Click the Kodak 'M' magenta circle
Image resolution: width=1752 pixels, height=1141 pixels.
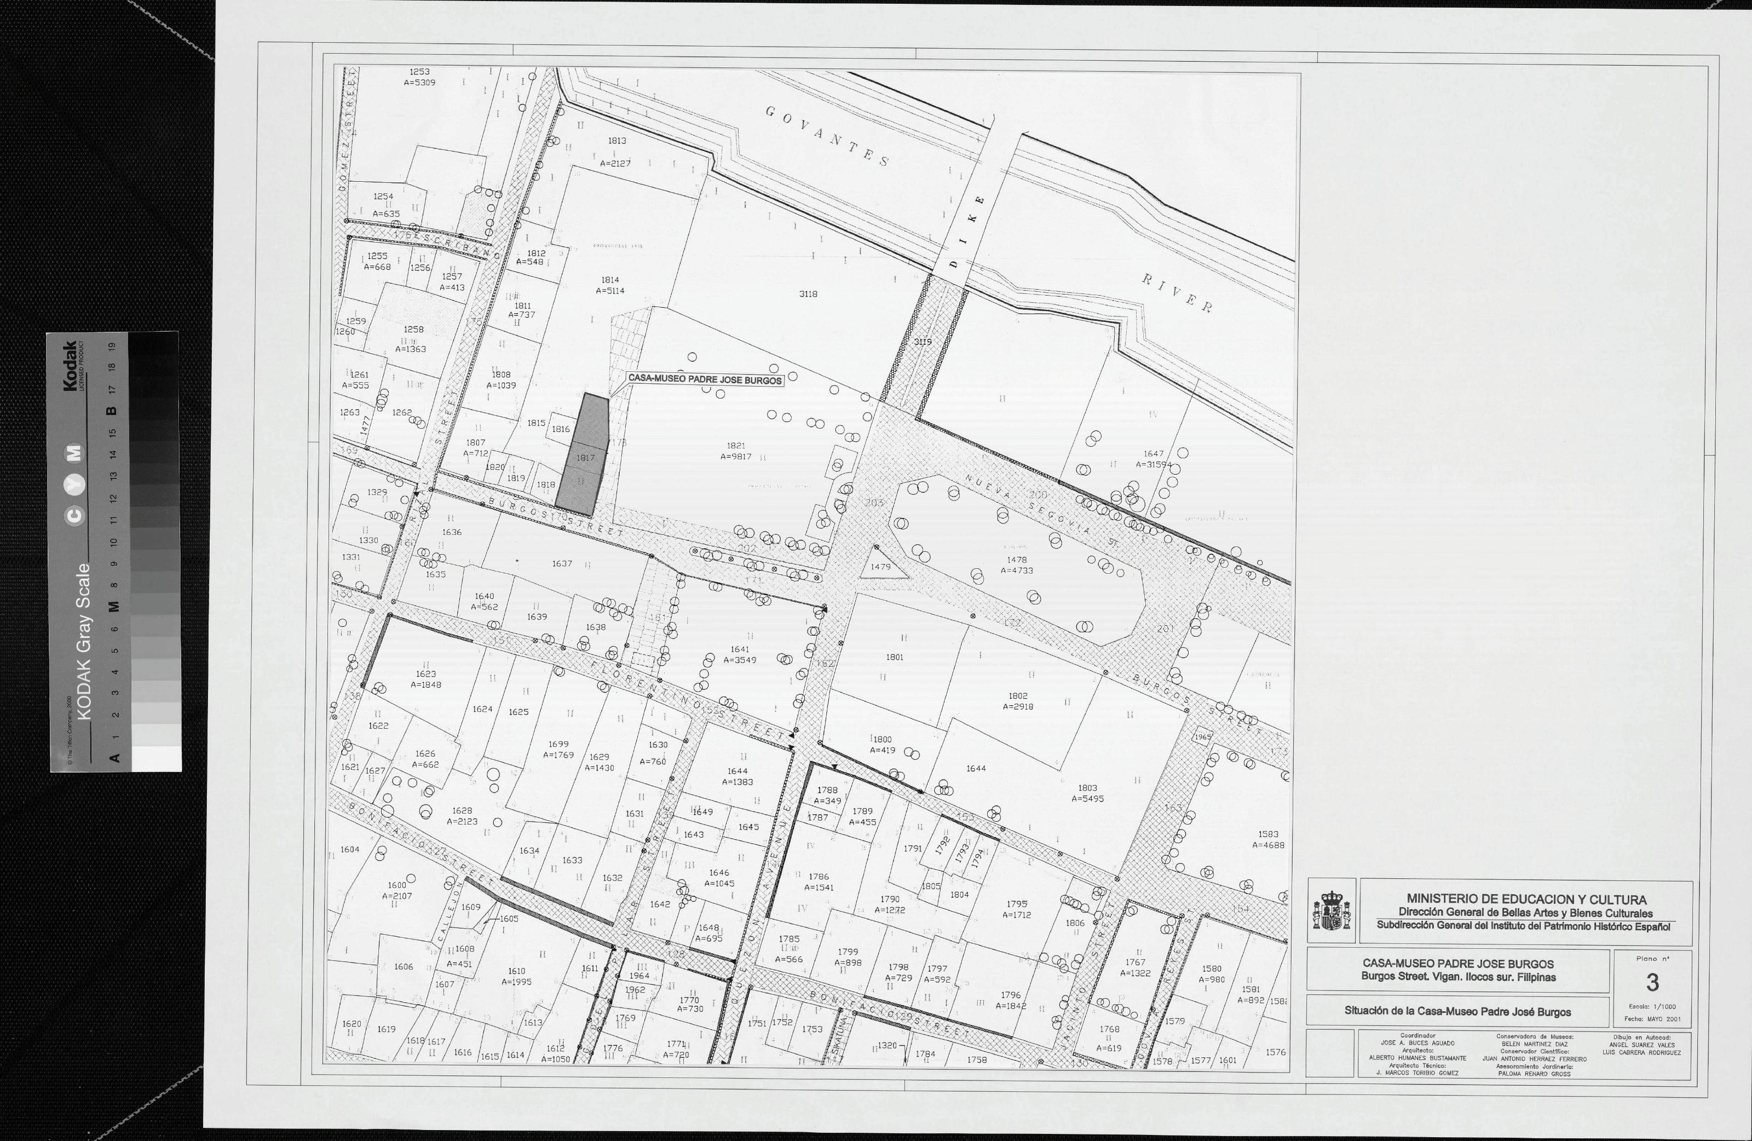(75, 453)
